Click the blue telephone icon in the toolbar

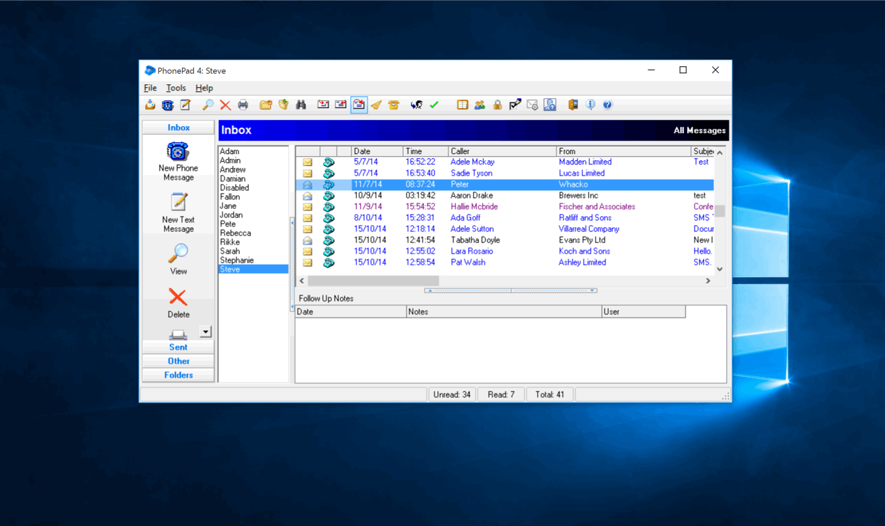[167, 105]
